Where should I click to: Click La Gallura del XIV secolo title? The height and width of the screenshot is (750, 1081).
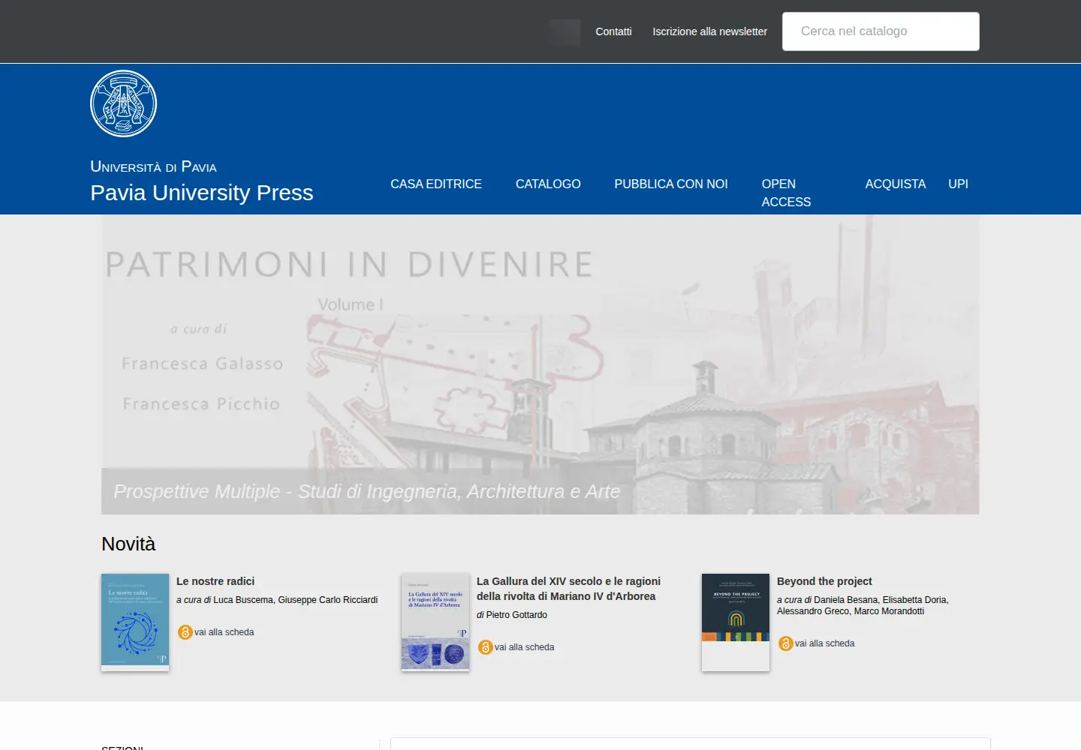(x=568, y=589)
